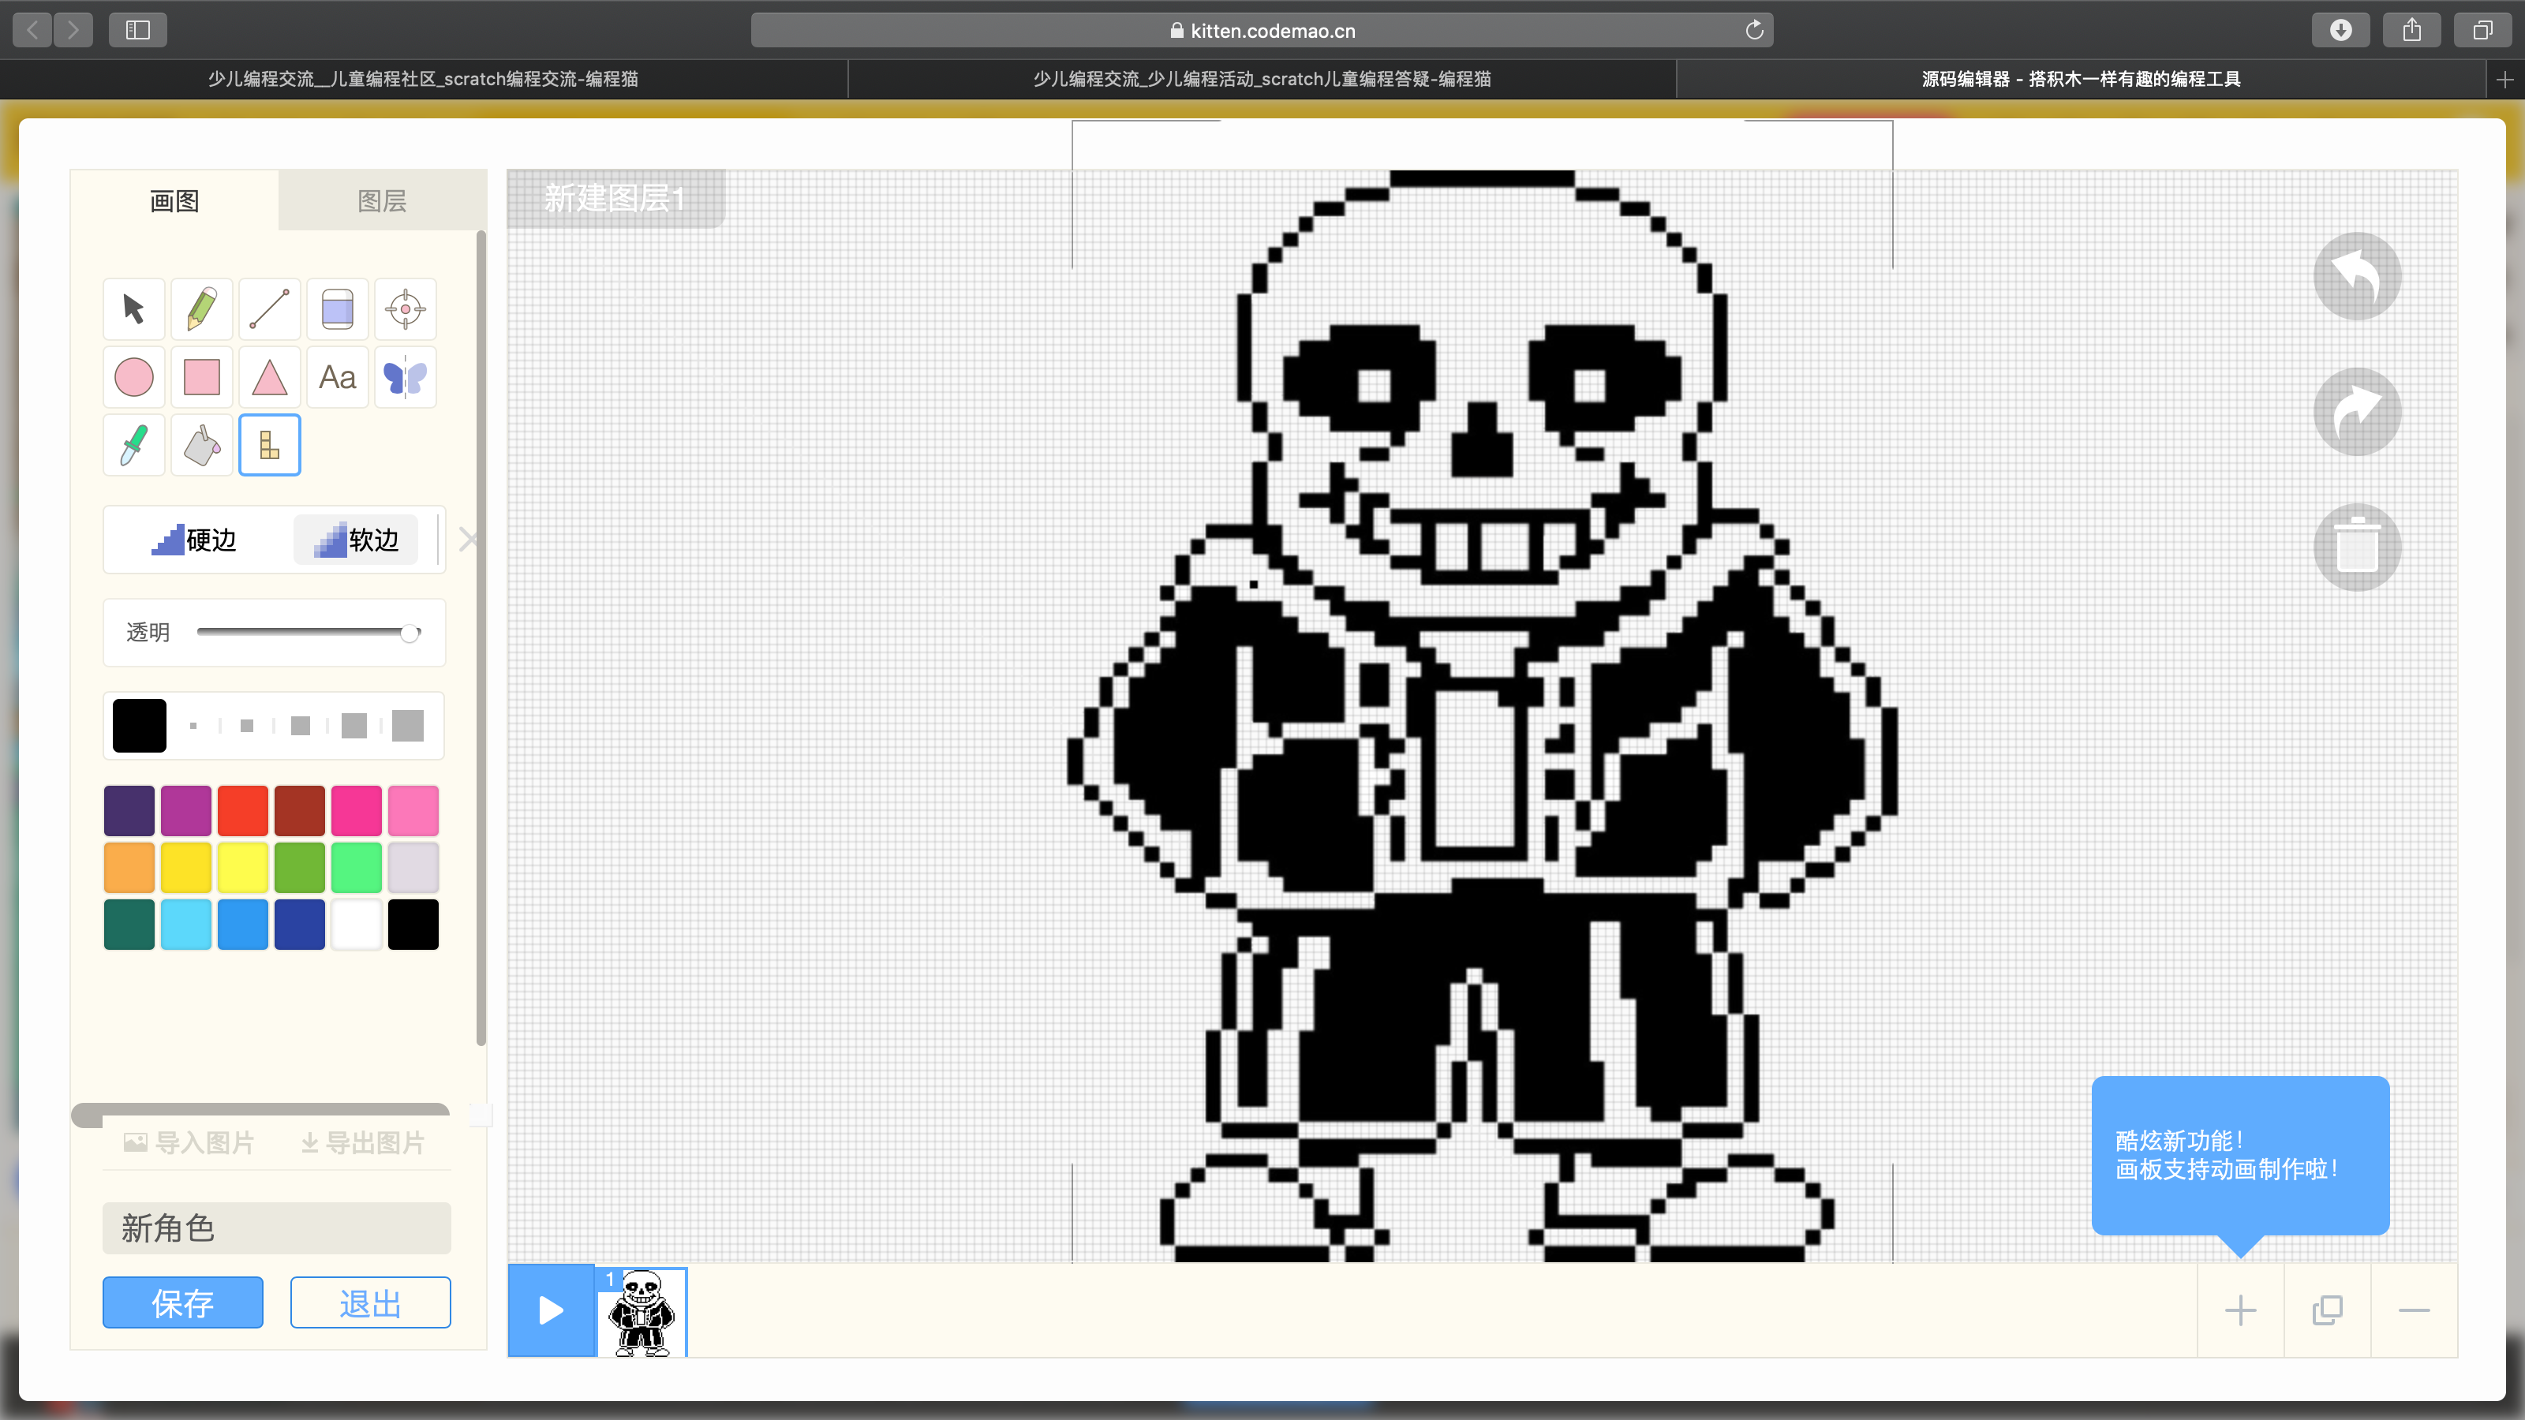Switch to the 画图 drawing tab
The width and height of the screenshot is (2525, 1420).
[174, 201]
